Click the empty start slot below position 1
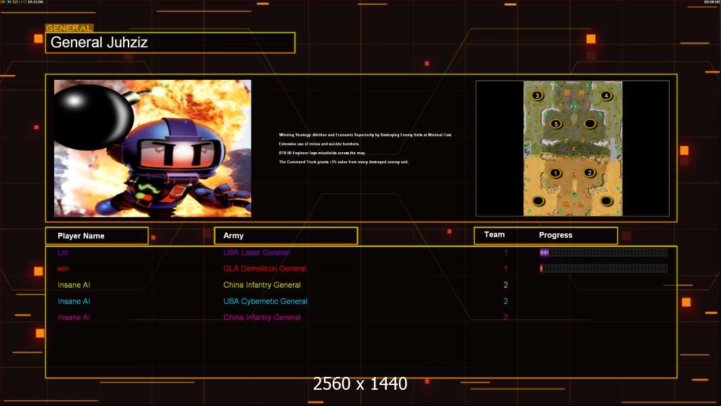Viewport: 721px width, 406px height. coord(538,201)
